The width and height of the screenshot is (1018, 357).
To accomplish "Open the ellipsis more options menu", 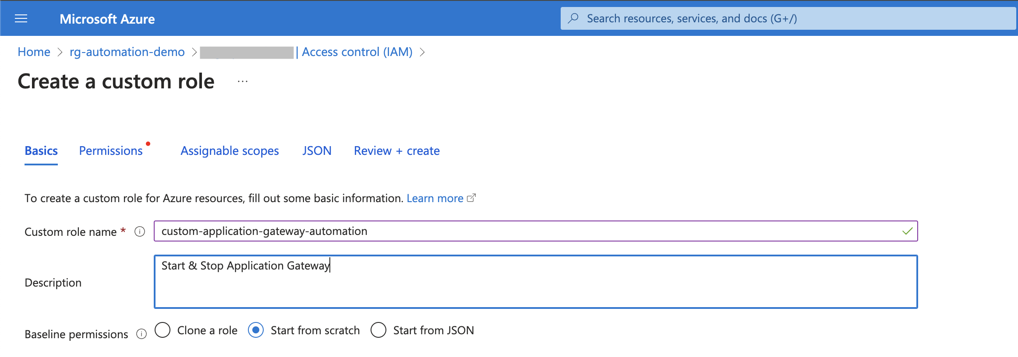I will [x=243, y=81].
